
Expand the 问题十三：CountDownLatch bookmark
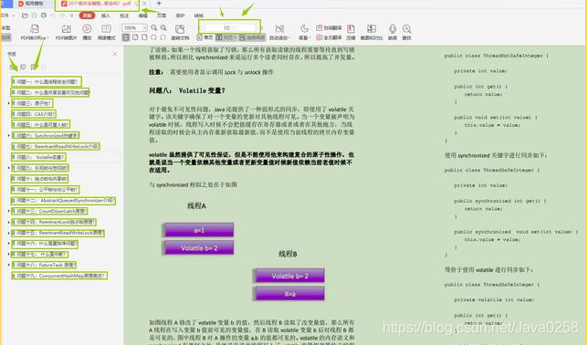(8, 211)
